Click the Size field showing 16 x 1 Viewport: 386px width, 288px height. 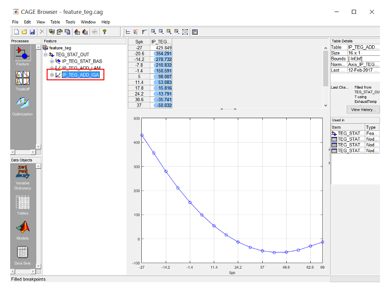pyautogui.click(x=363, y=53)
